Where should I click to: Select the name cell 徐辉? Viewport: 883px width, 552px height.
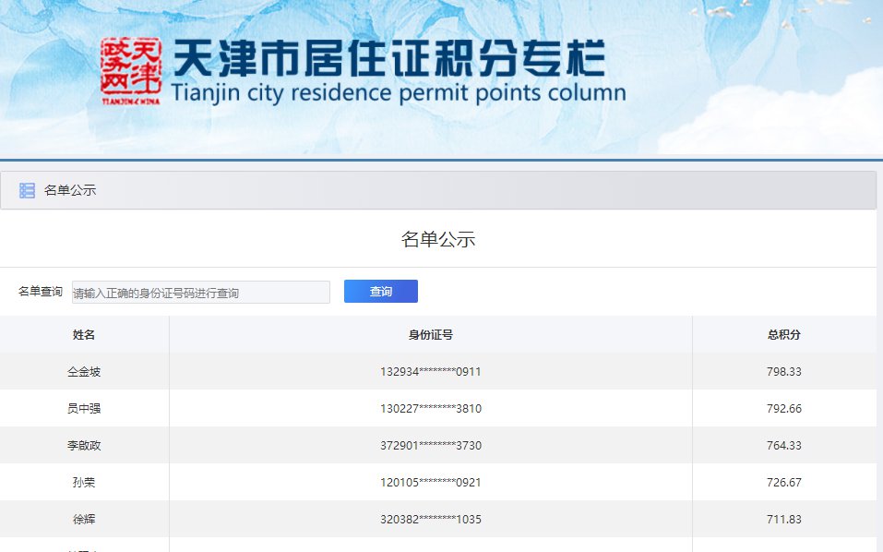click(84, 520)
